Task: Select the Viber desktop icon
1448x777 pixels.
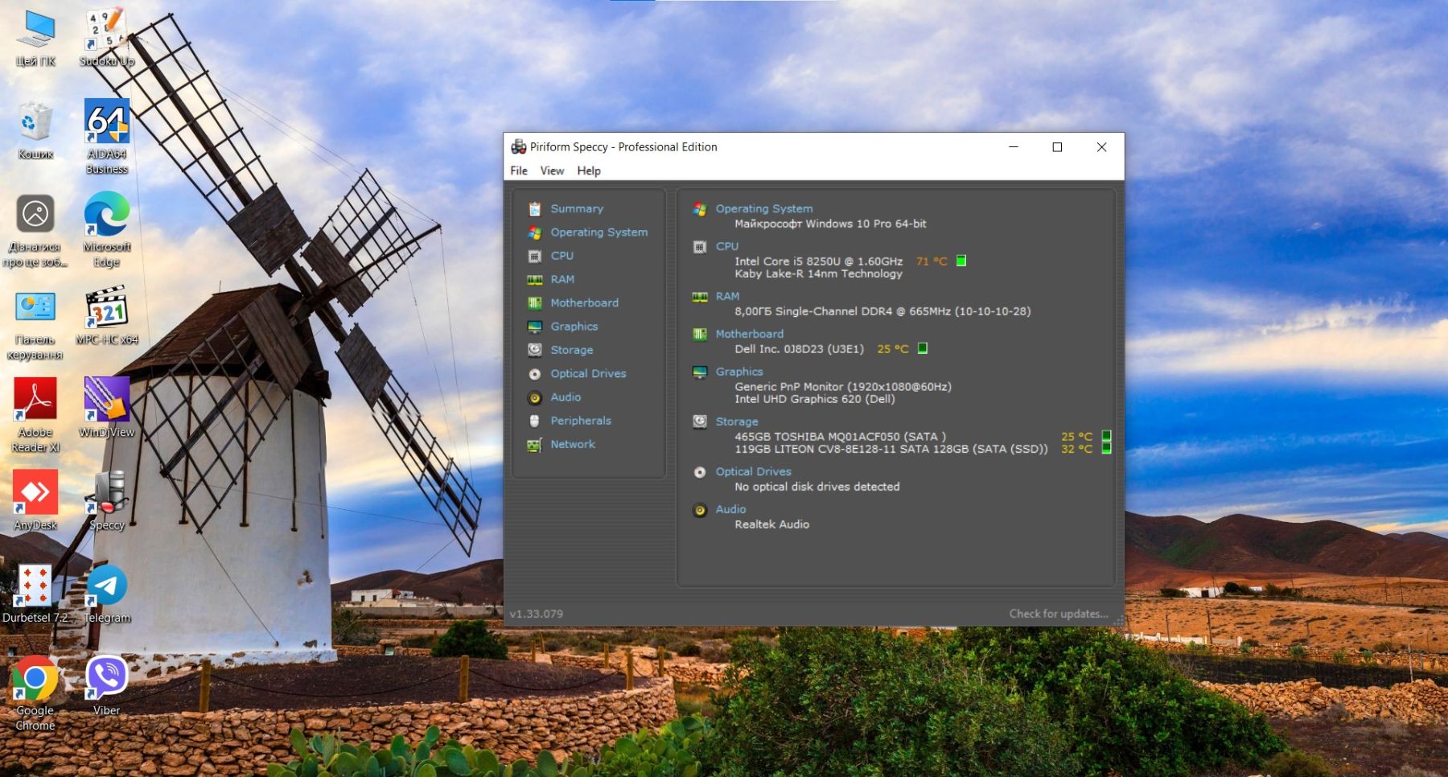Action: click(x=107, y=685)
